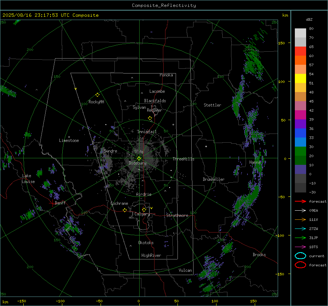Screen dimensions: 328x306
Task: Click the Calgary city label
Action: (142, 214)
